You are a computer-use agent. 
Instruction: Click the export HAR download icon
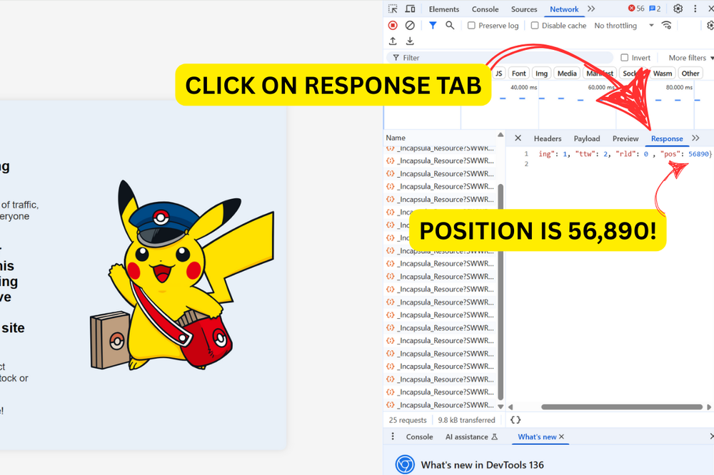[410, 41]
